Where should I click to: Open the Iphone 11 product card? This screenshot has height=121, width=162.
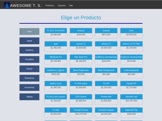click(81, 46)
